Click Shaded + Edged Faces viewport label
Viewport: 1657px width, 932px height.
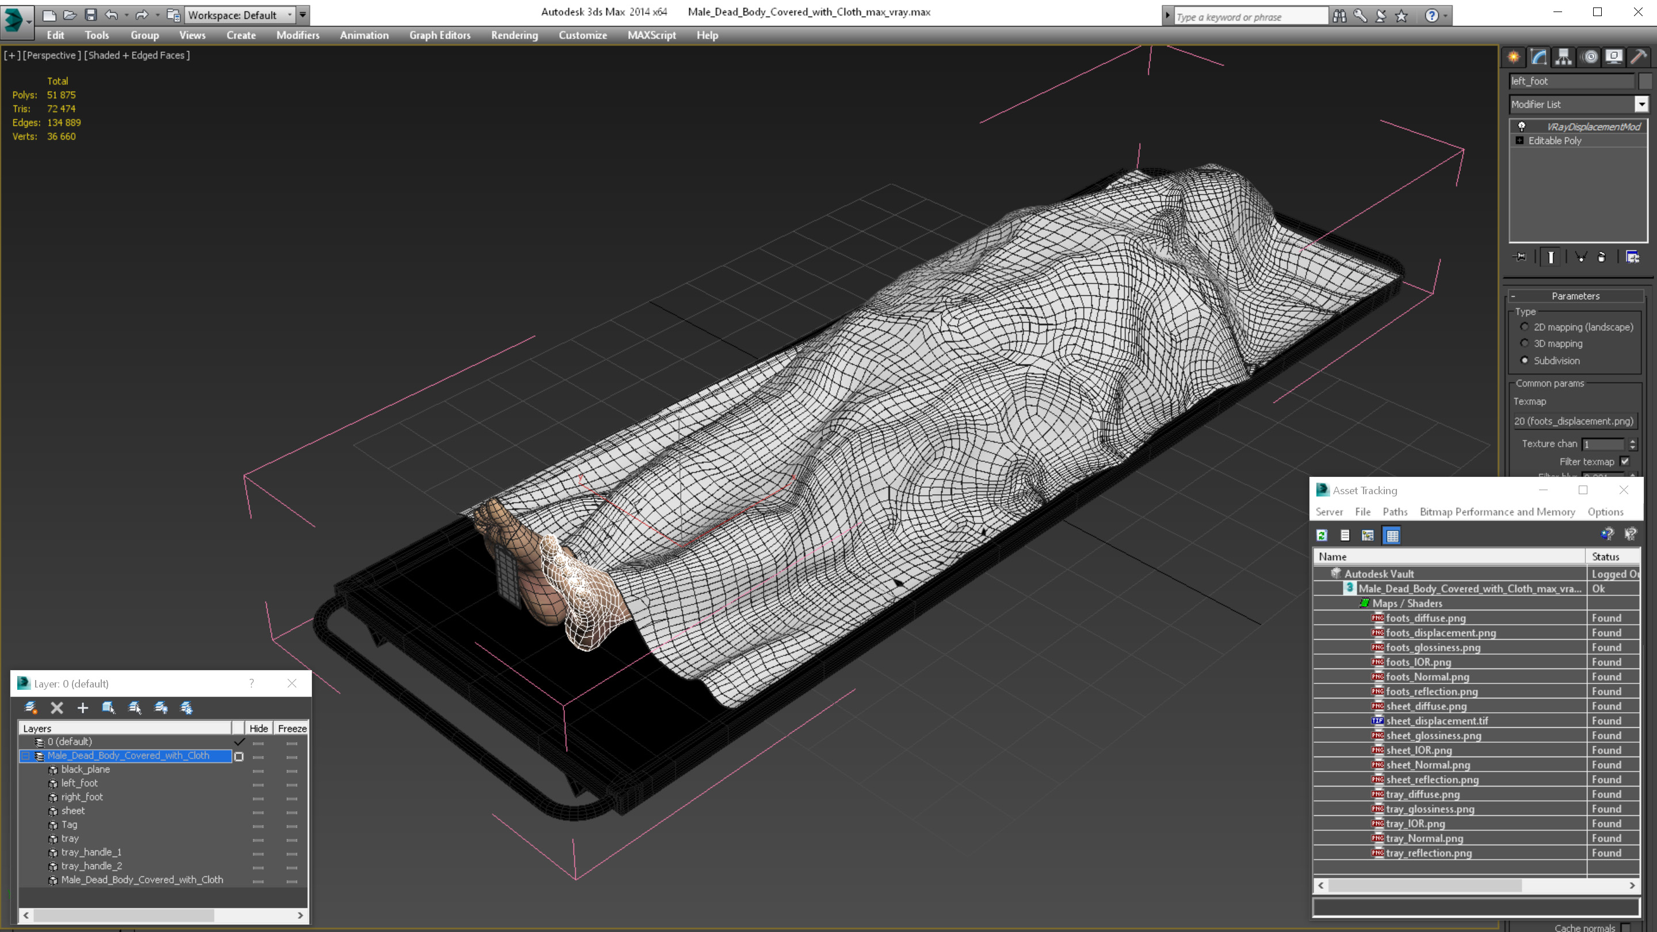pyautogui.click(x=137, y=55)
